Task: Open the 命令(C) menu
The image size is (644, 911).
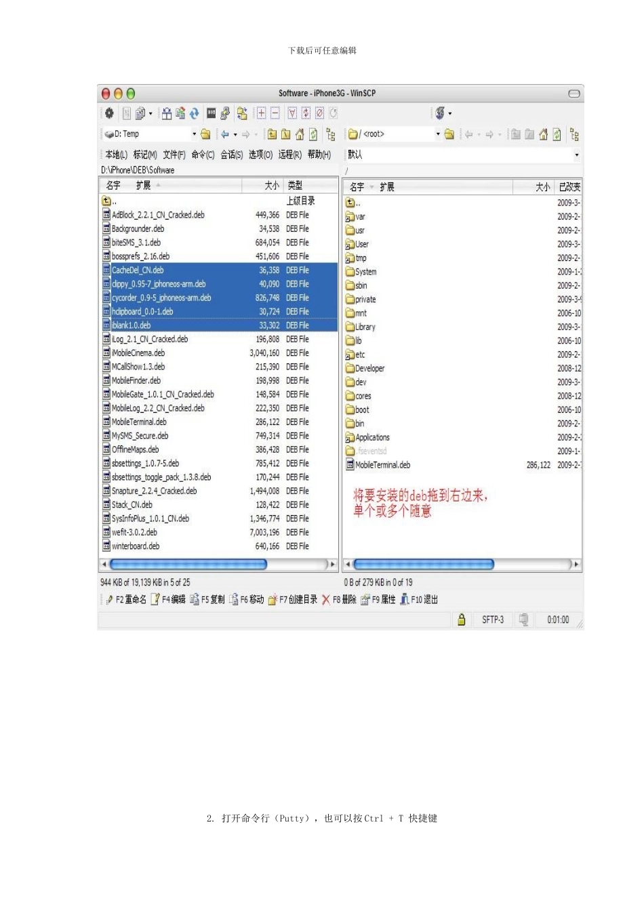Action: (x=203, y=155)
